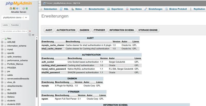This screenshot has width=206, height=106.
Task: Click the FTPARSER section button
Action: coord(99,30)
